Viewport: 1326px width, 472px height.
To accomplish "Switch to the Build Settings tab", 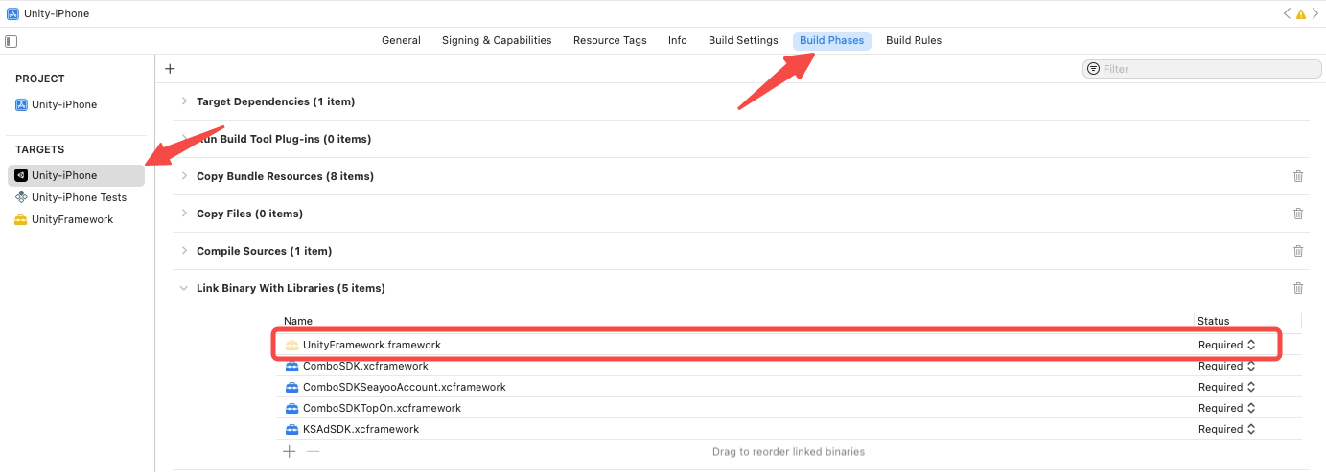I will (x=743, y=40).
